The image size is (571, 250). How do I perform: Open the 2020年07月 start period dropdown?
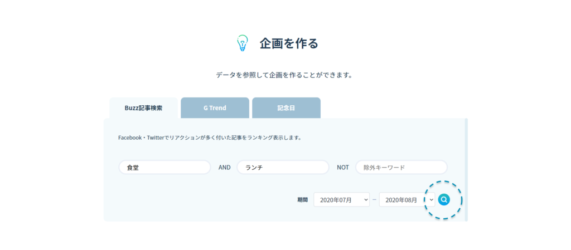coord(337,200)
